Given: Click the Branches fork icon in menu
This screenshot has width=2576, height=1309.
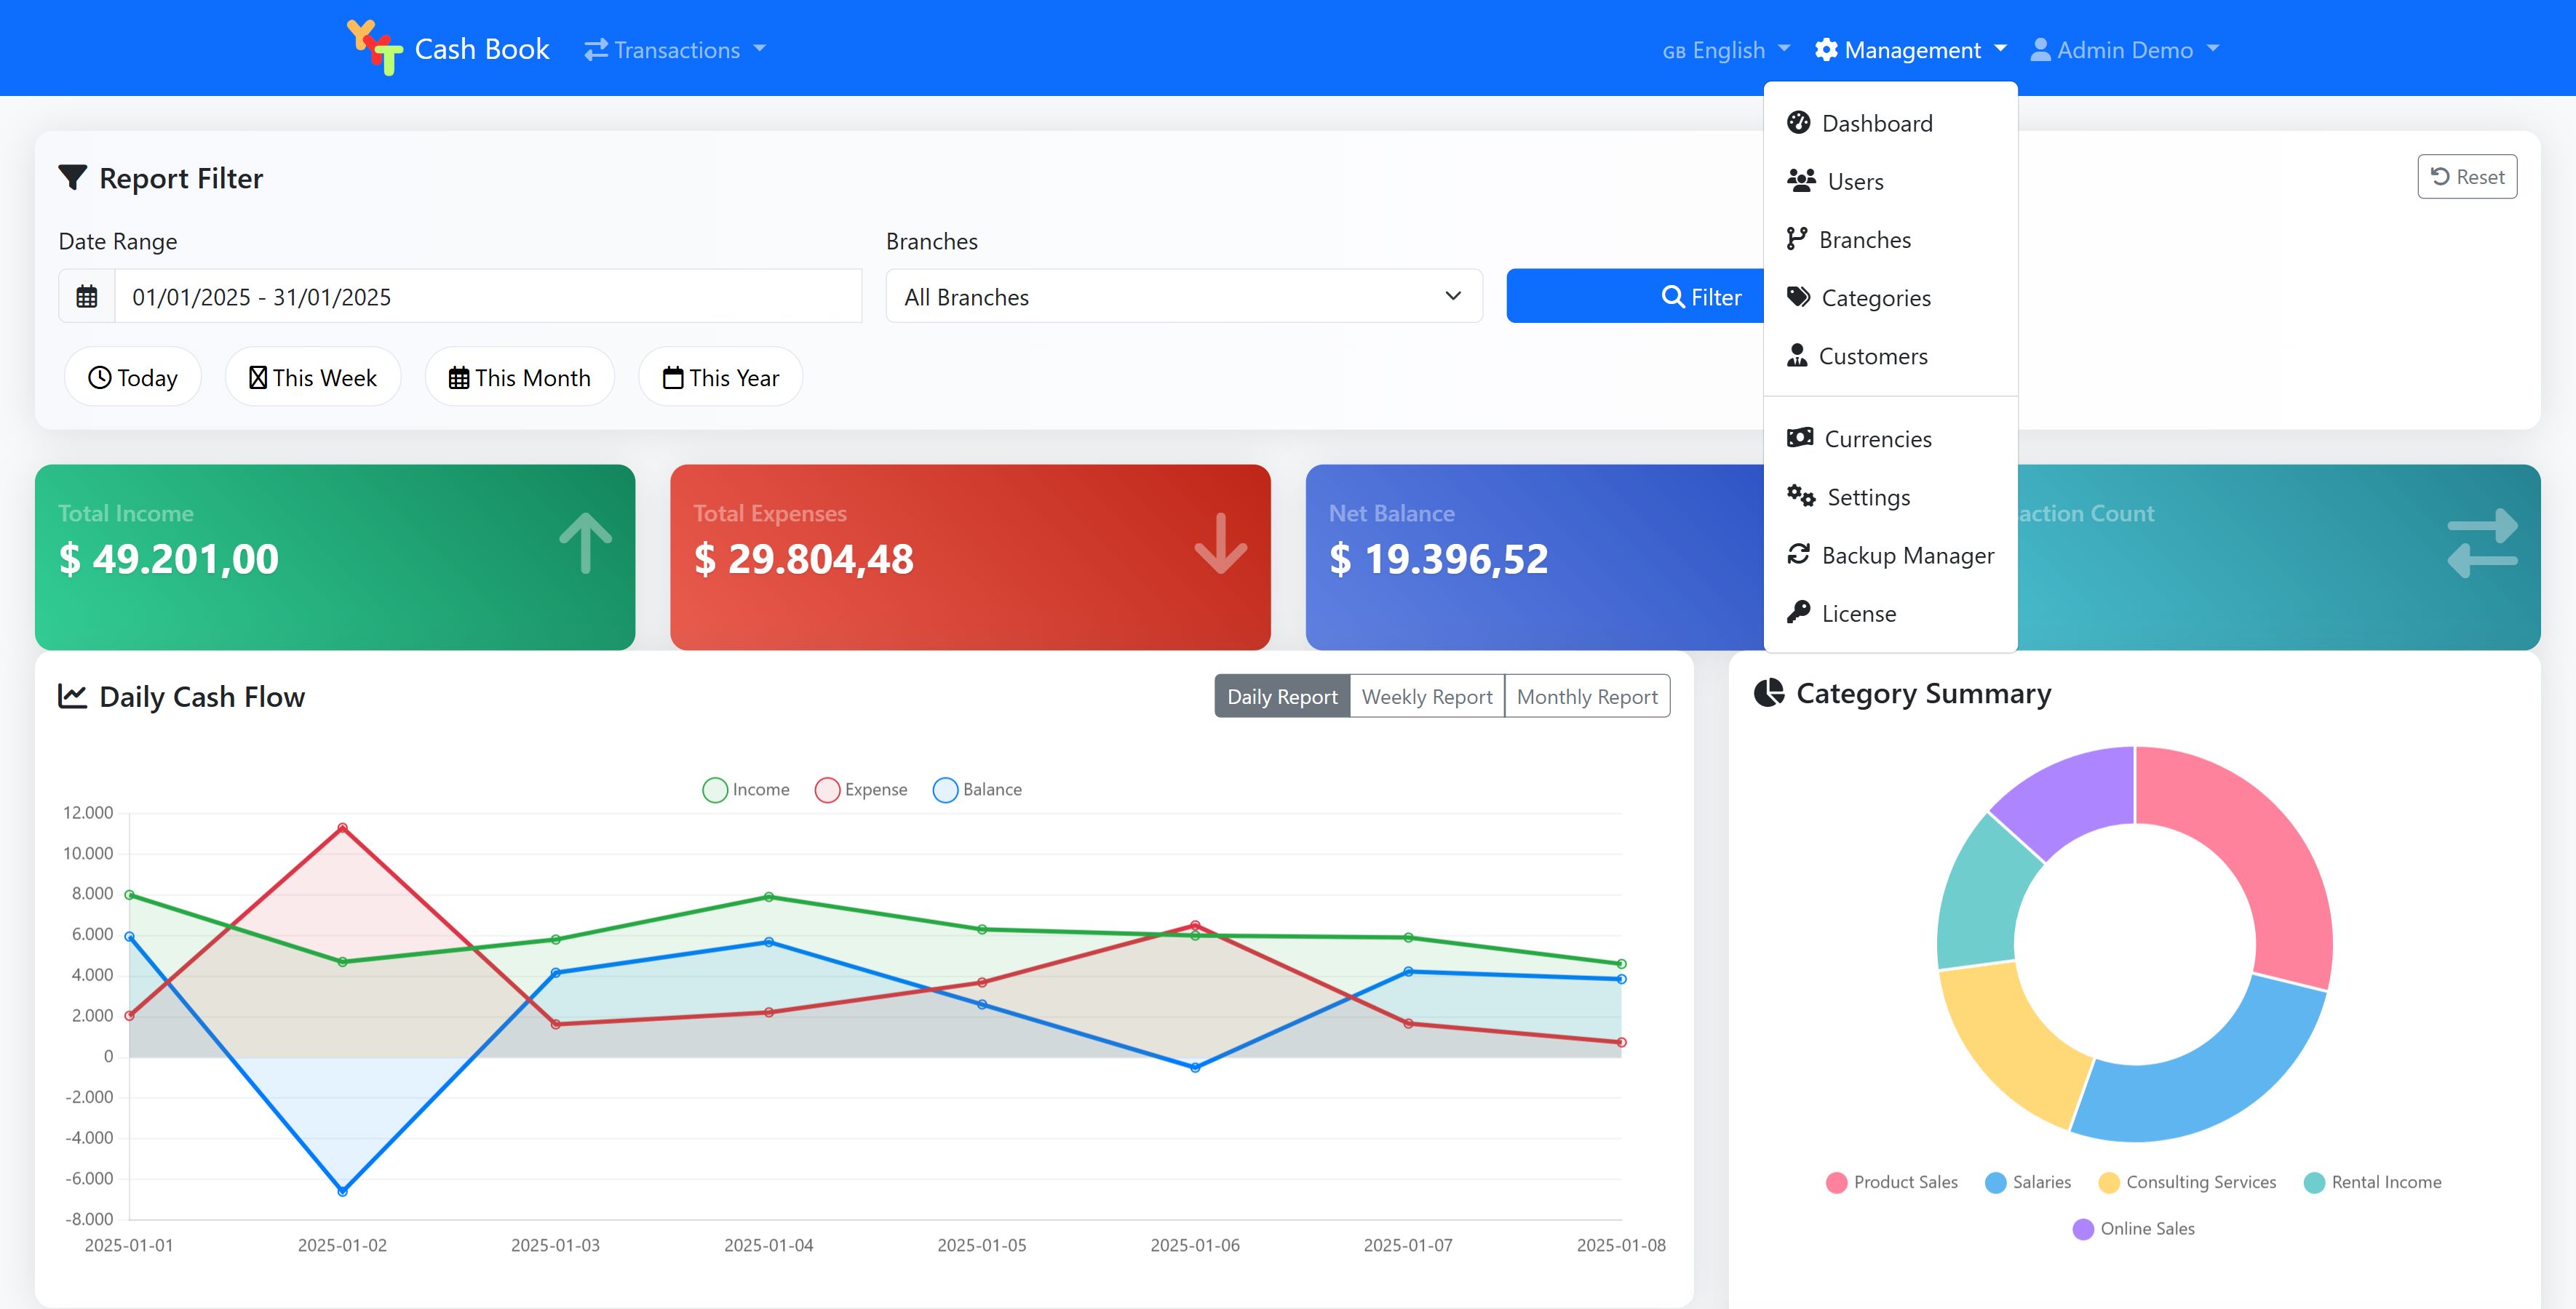Looking at the screenshot, I should [1796, 239].
